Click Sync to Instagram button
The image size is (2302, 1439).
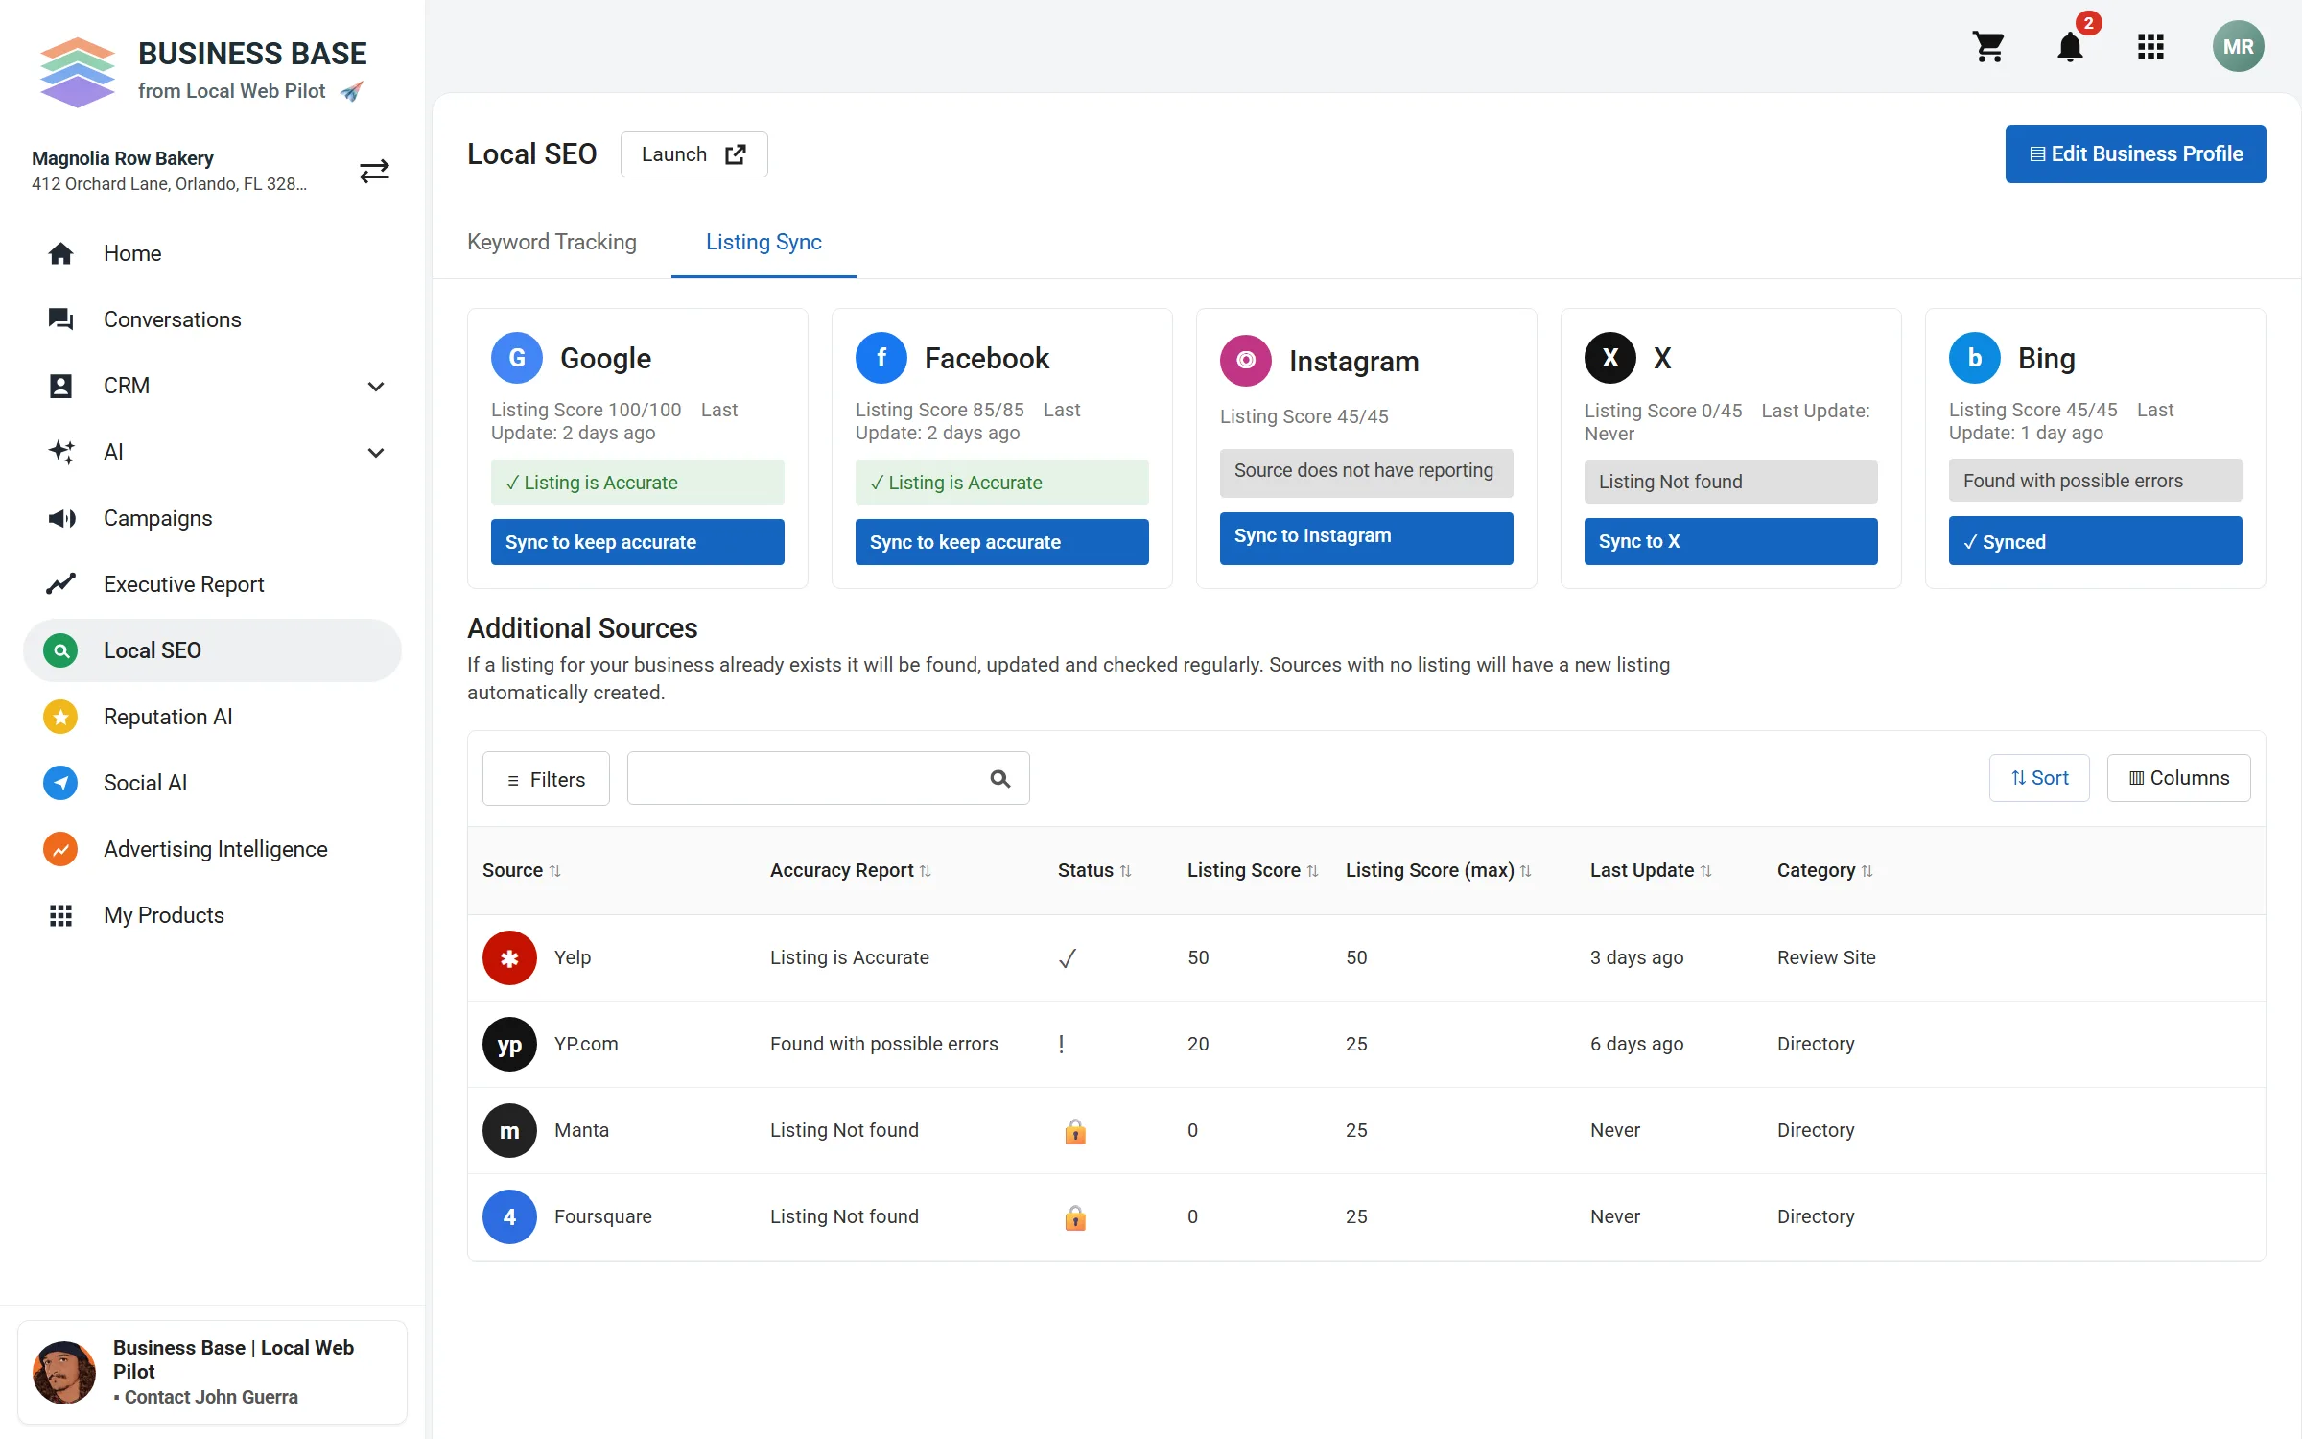click(1366, 537)
